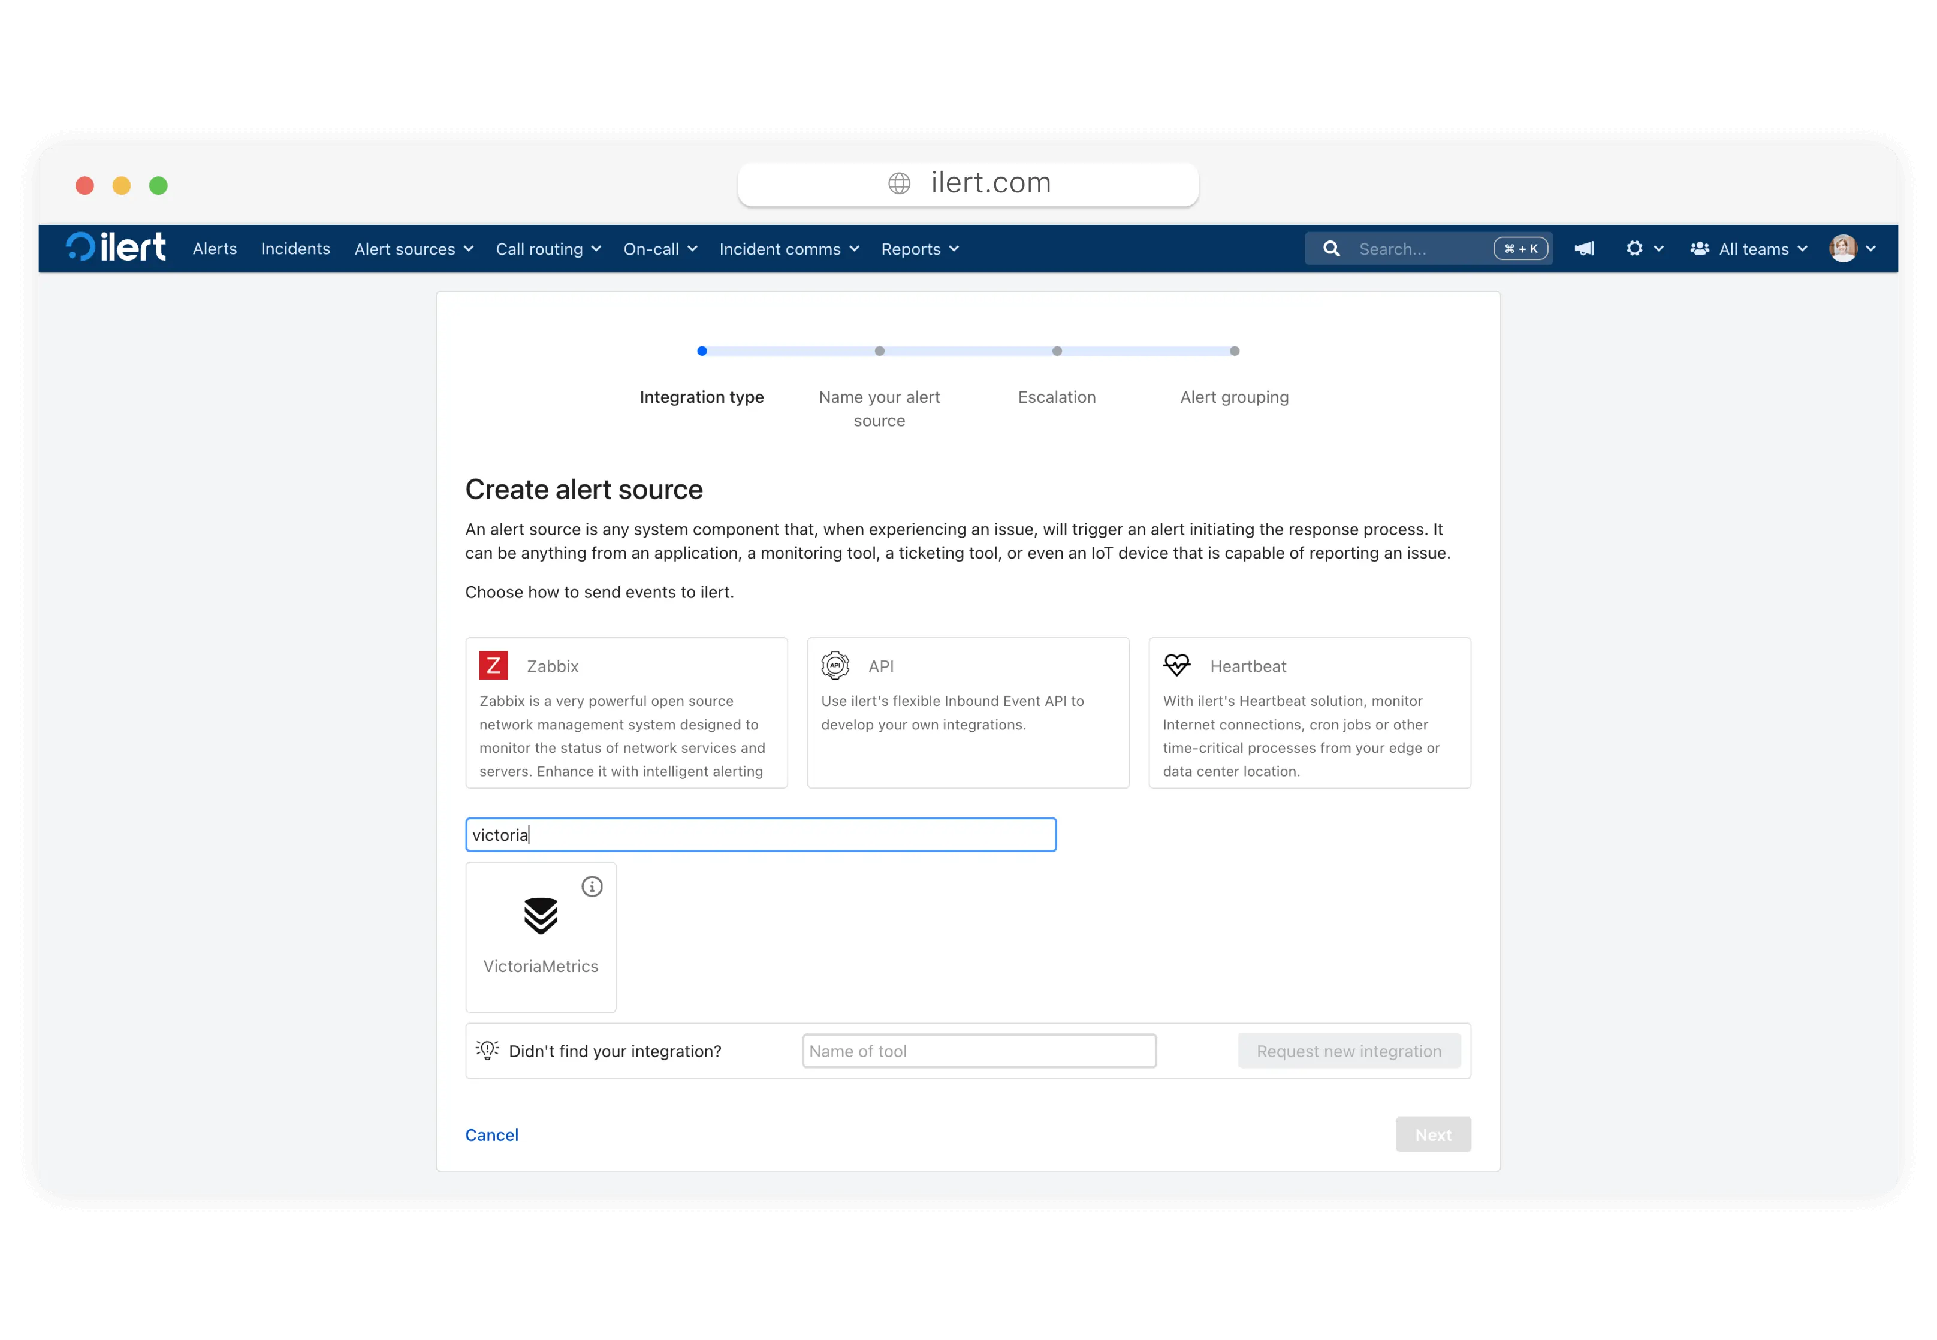This screenshot has height=1340, width=1937.
Task: Expand the chevron next to settings gear
Action: (1659, 249)
